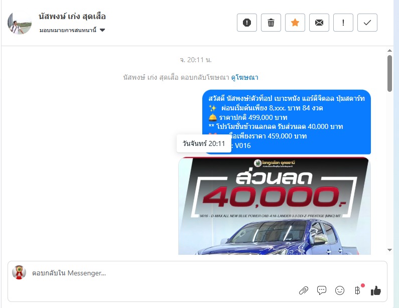The height and width of the screenshot is (308, 399).
Task: Mark conversation unread with envelope icon
Action: coord(319,23)
